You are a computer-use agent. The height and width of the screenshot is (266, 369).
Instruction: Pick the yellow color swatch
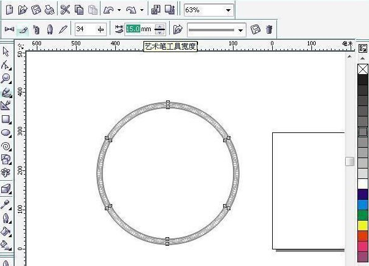pos(363,226)
